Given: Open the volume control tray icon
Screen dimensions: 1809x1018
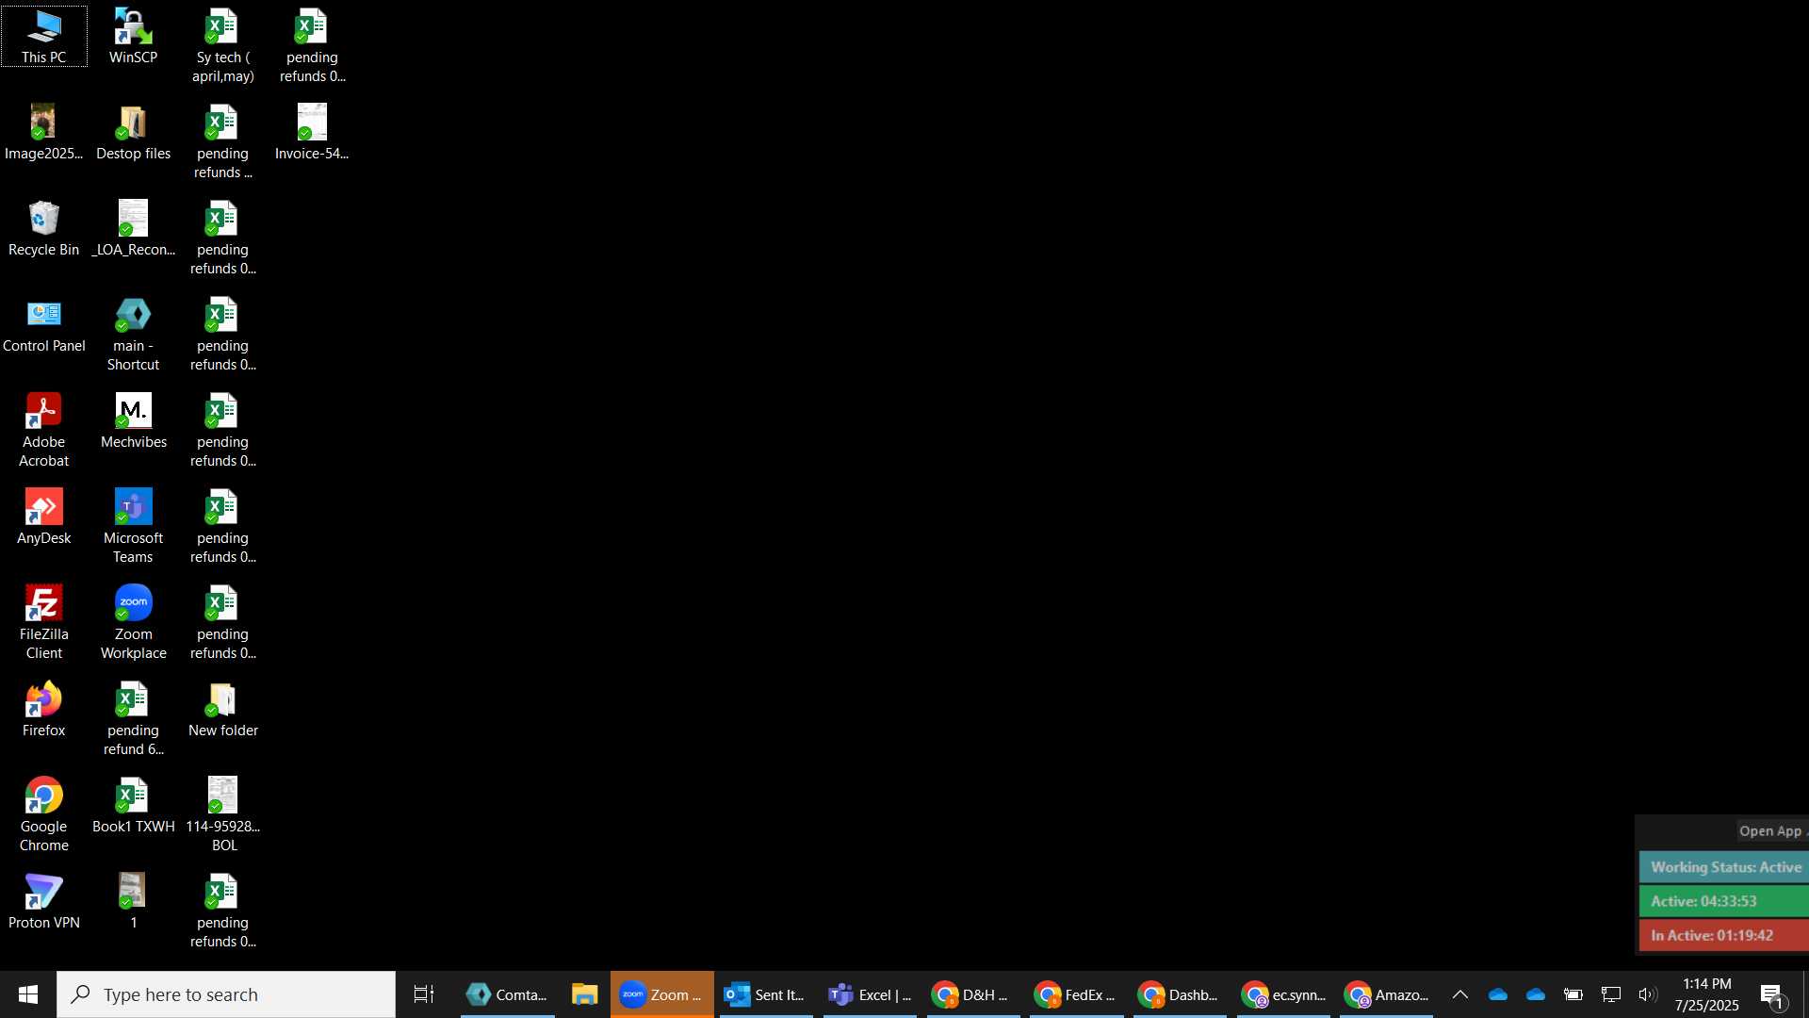Looking at the screenshot, I should pos(1647,994).
